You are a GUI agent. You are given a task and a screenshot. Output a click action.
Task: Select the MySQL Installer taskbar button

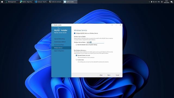pos(70,2)
